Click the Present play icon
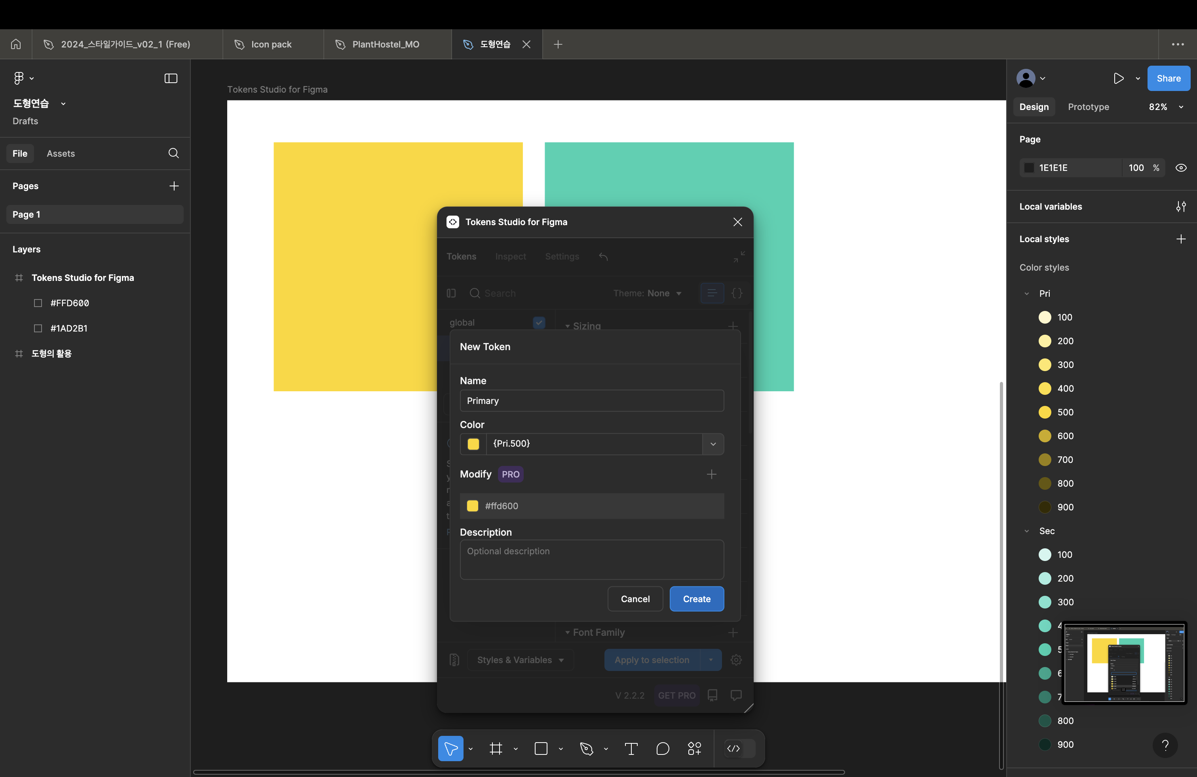The width and height of the screenshot is (1197, 777). click(x=1119, y=78)
